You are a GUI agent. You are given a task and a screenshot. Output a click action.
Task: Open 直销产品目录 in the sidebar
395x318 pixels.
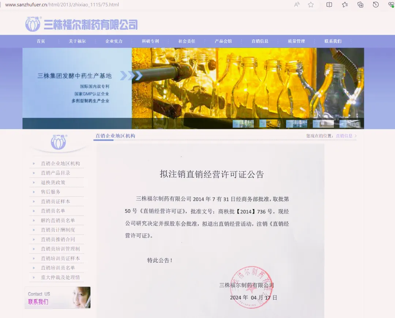point(56,173)
